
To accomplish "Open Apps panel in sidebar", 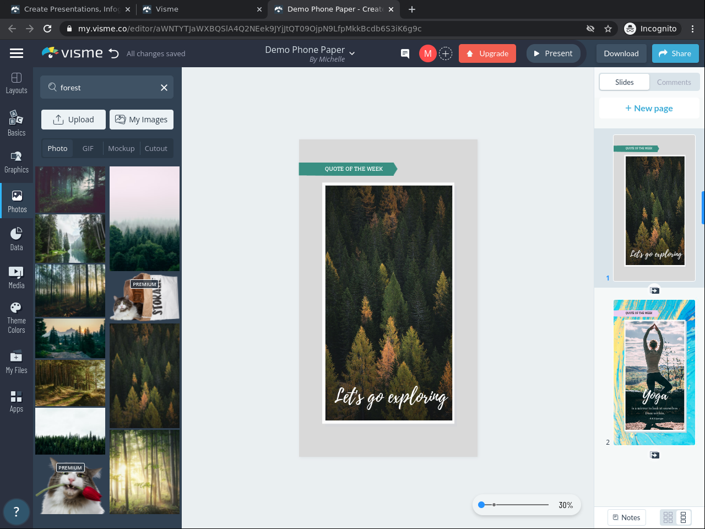I will click(x=17, y=401).
